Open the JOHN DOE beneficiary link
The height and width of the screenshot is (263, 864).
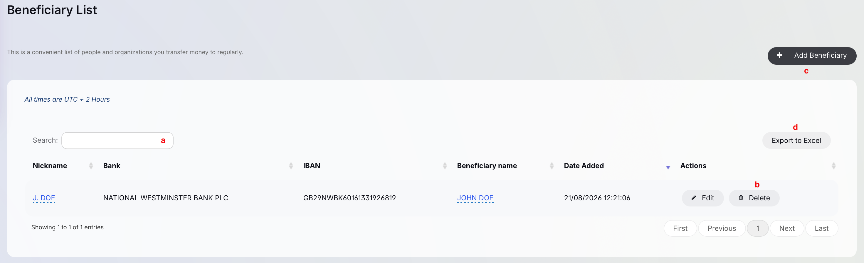click(x=475, y=198)
